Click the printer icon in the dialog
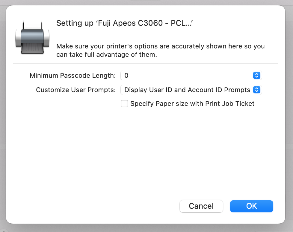 coord(32,37)
